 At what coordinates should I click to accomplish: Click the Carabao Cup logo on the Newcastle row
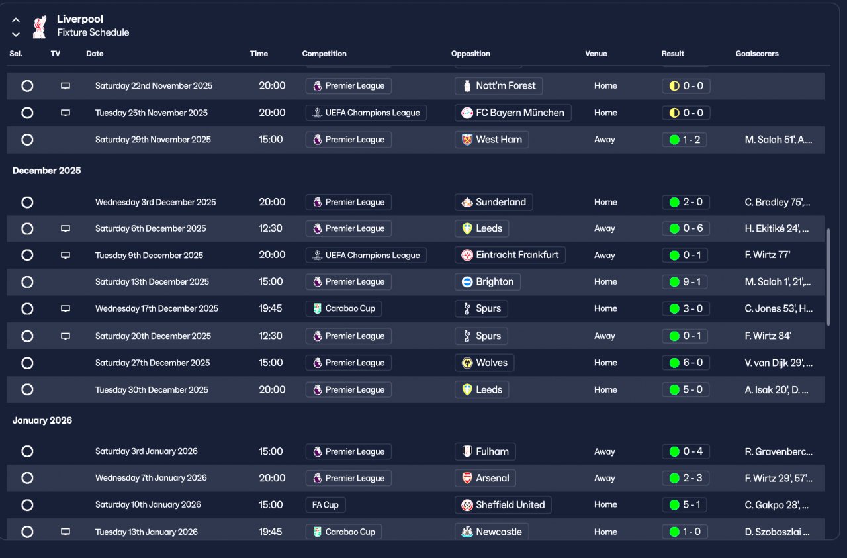coord(317,532)
